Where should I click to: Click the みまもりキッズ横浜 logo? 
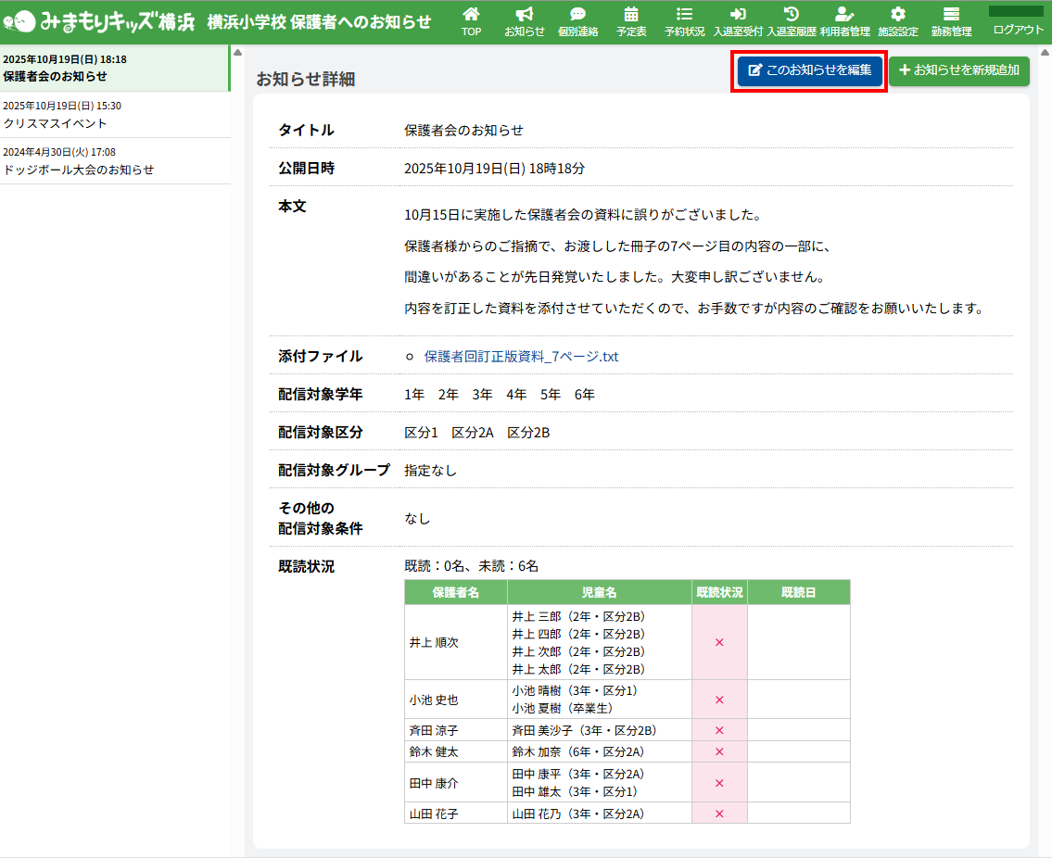(98, 21)
